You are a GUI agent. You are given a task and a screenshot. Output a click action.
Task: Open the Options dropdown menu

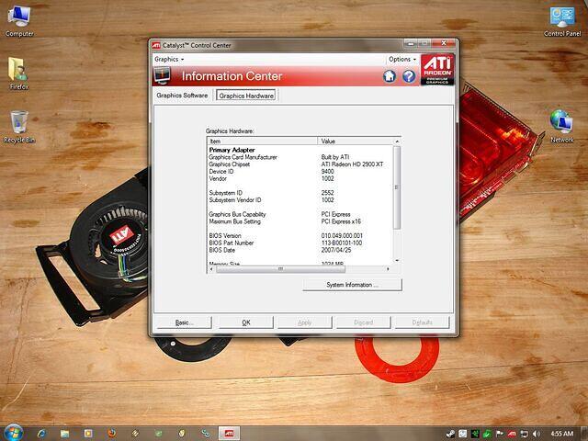402,59
